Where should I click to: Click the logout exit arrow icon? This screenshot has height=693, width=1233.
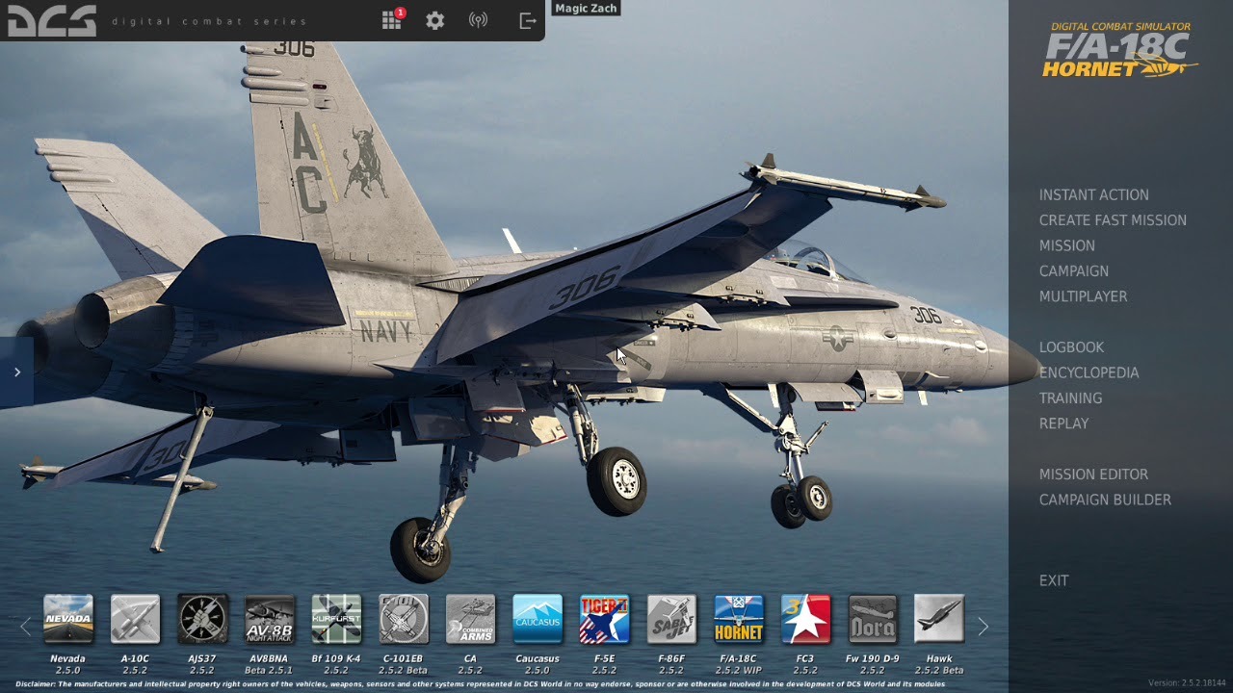pos(528,20)
